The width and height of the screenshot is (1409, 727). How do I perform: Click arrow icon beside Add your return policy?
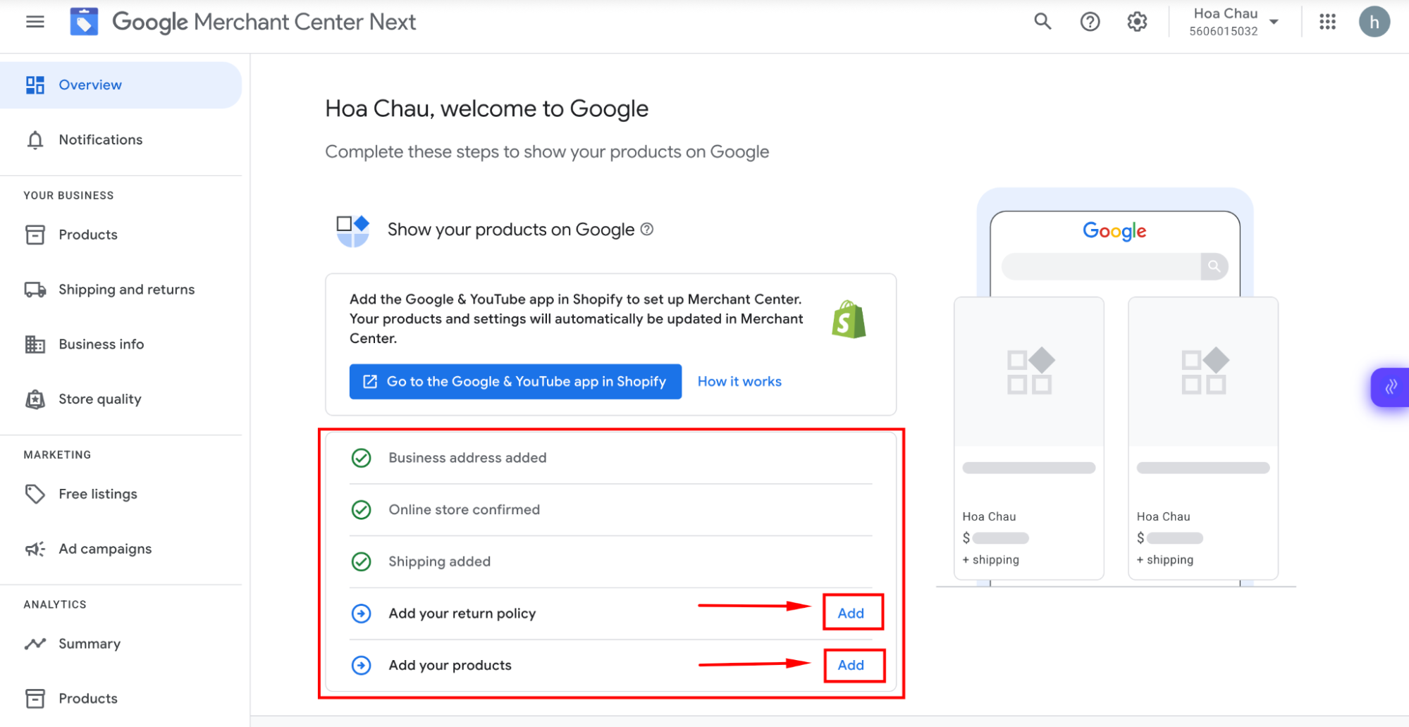[361, 614]
